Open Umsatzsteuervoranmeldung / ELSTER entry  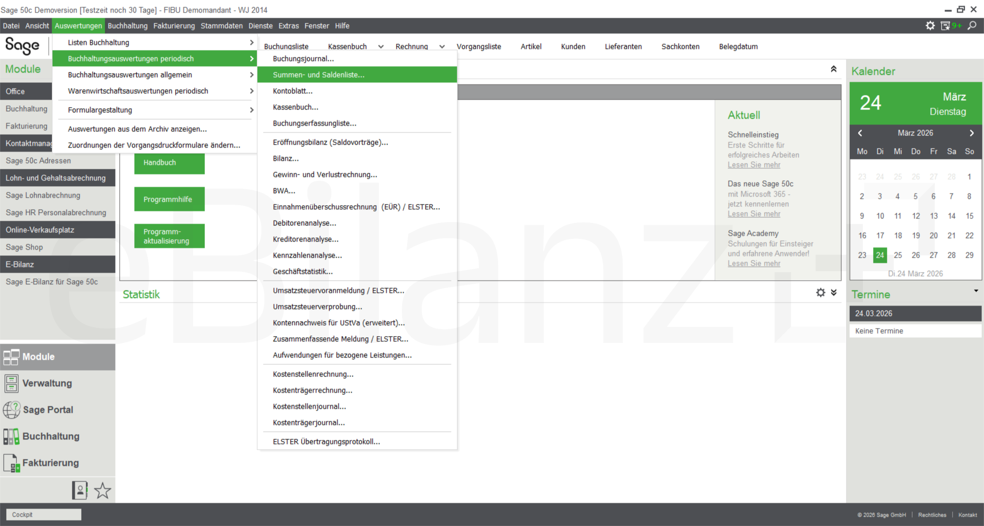[357, 291]
